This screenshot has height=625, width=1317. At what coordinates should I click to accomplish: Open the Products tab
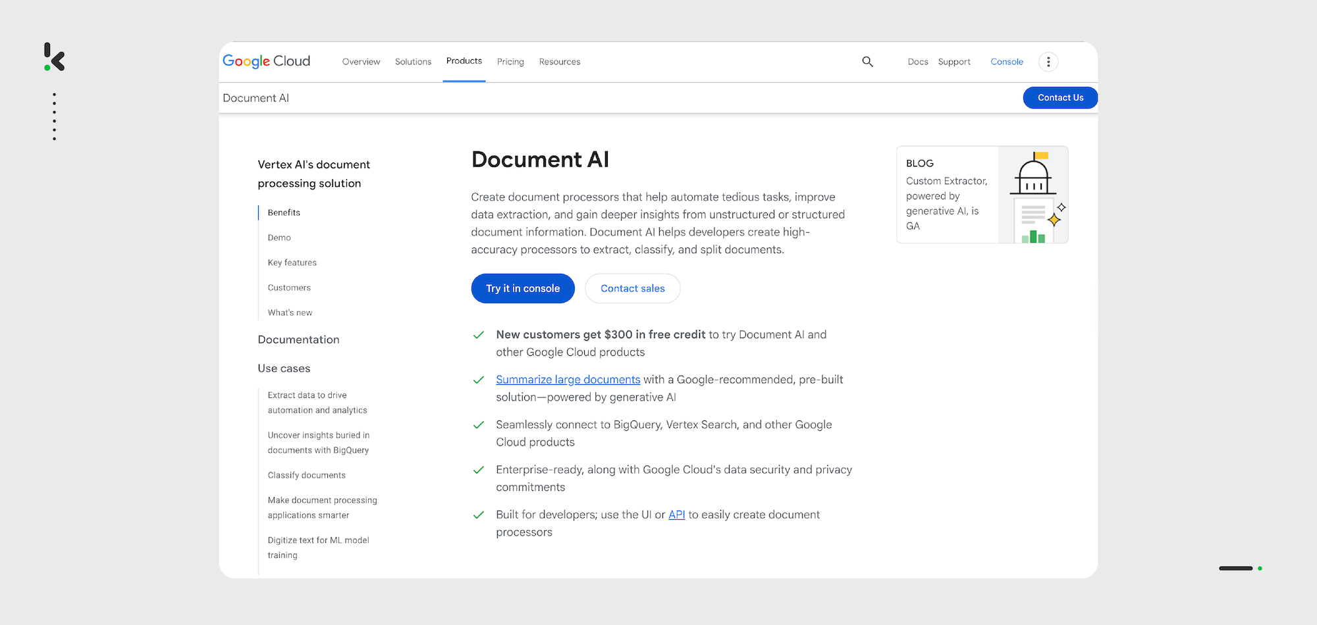(x=464, y=61)
